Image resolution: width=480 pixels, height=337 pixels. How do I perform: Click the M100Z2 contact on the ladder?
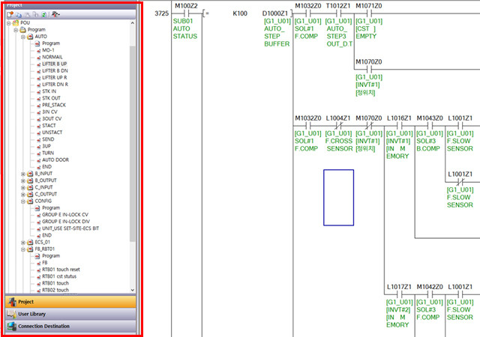[184, 14]
